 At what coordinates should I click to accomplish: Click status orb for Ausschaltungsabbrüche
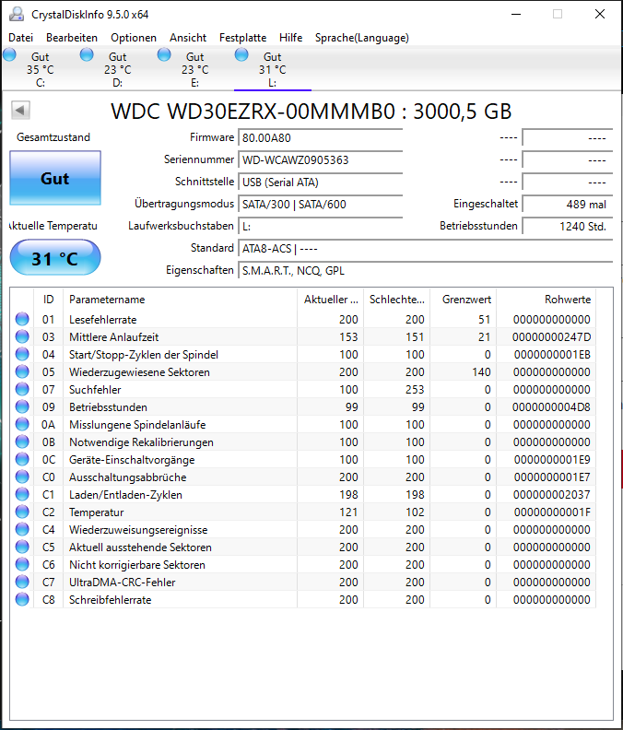[22, 477]
